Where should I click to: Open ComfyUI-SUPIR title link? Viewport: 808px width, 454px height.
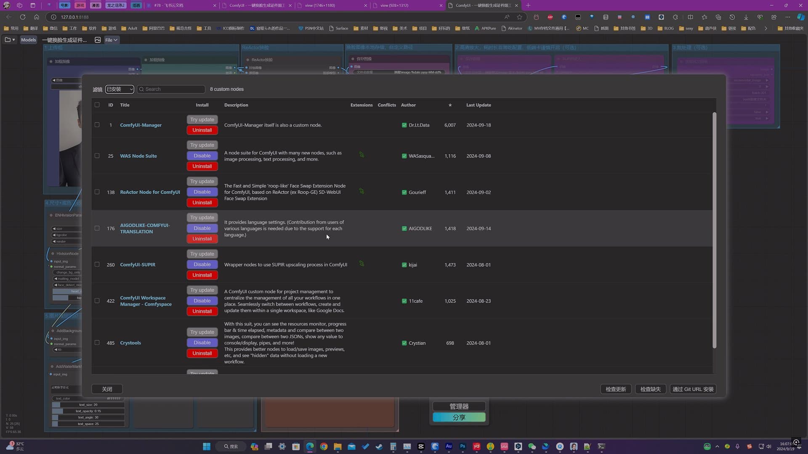point(138,265)
